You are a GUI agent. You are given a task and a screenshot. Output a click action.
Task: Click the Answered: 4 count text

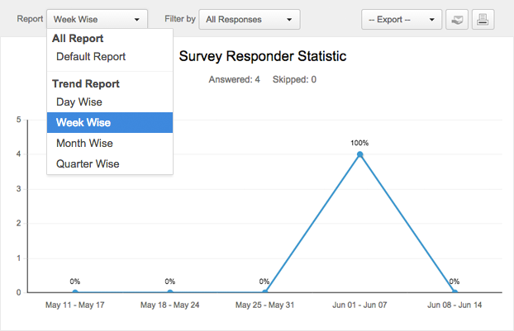point(235,80)
